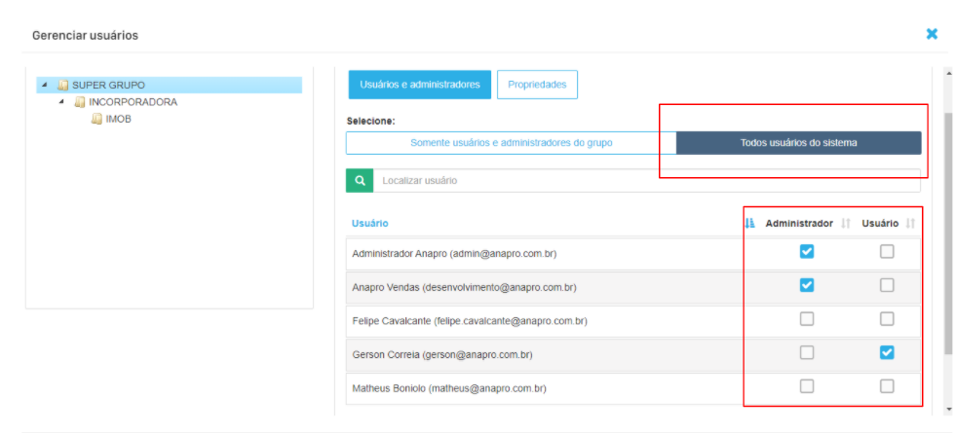This screenshot has height=433, width=955.
Task: Uncheck Usuário checkbox for Gerson Correia
Action: (x=886, y=352)
